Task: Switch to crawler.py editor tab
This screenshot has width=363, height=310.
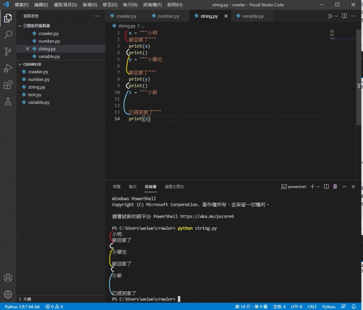Action: point(126,16)
